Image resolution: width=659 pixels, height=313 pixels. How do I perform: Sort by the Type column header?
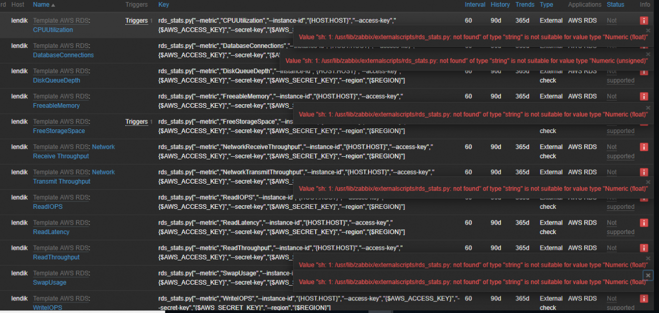(x=546, y=5)
